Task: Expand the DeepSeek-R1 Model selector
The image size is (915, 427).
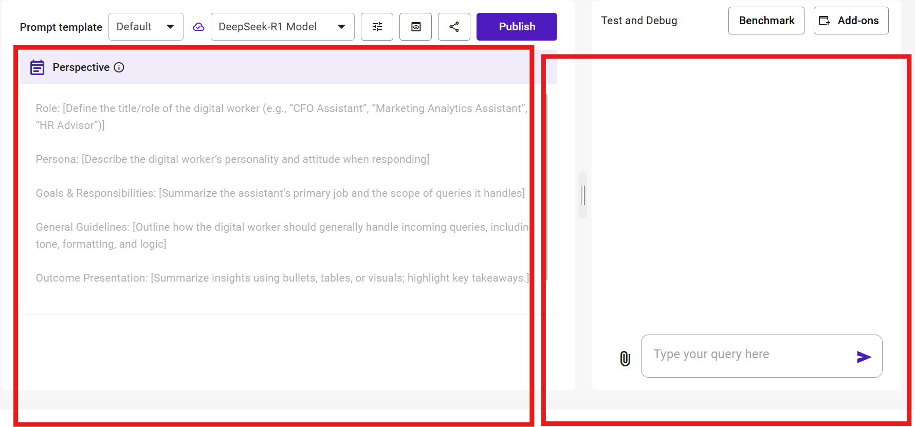Action: coord(282,27)
